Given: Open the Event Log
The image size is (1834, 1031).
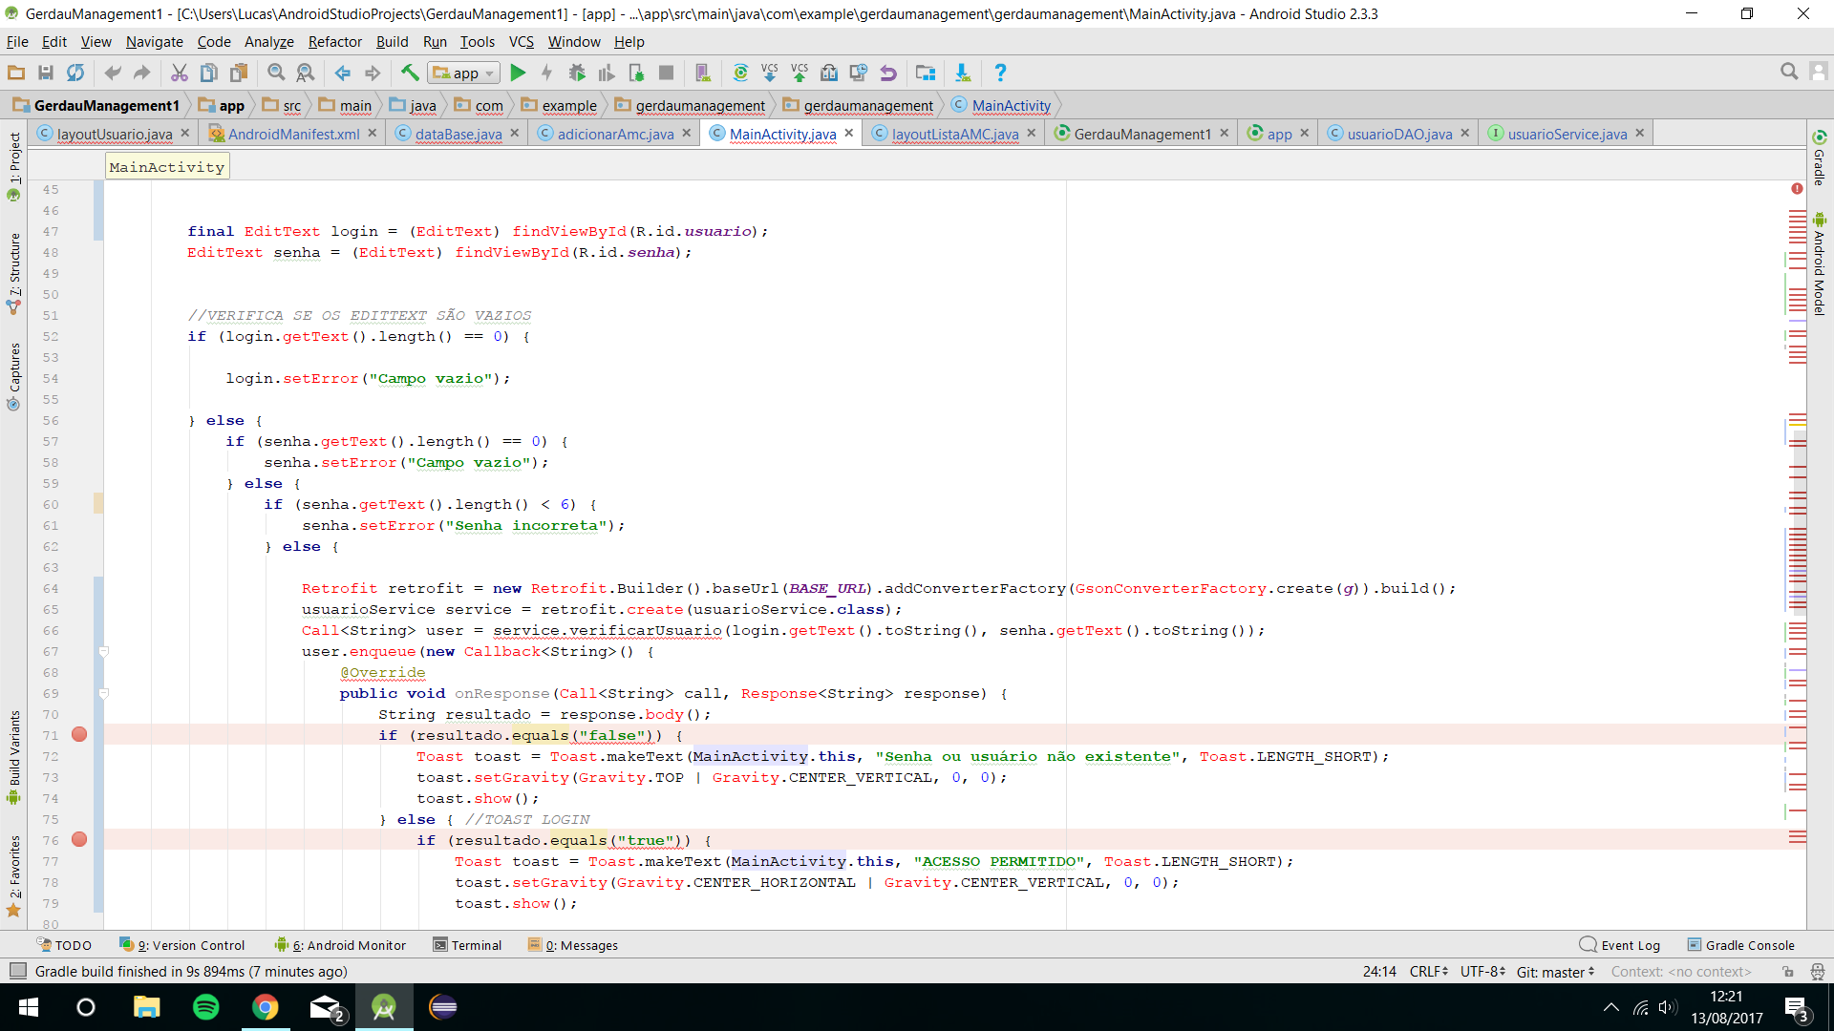Looking at the screenshot, I should point(1620,945).
